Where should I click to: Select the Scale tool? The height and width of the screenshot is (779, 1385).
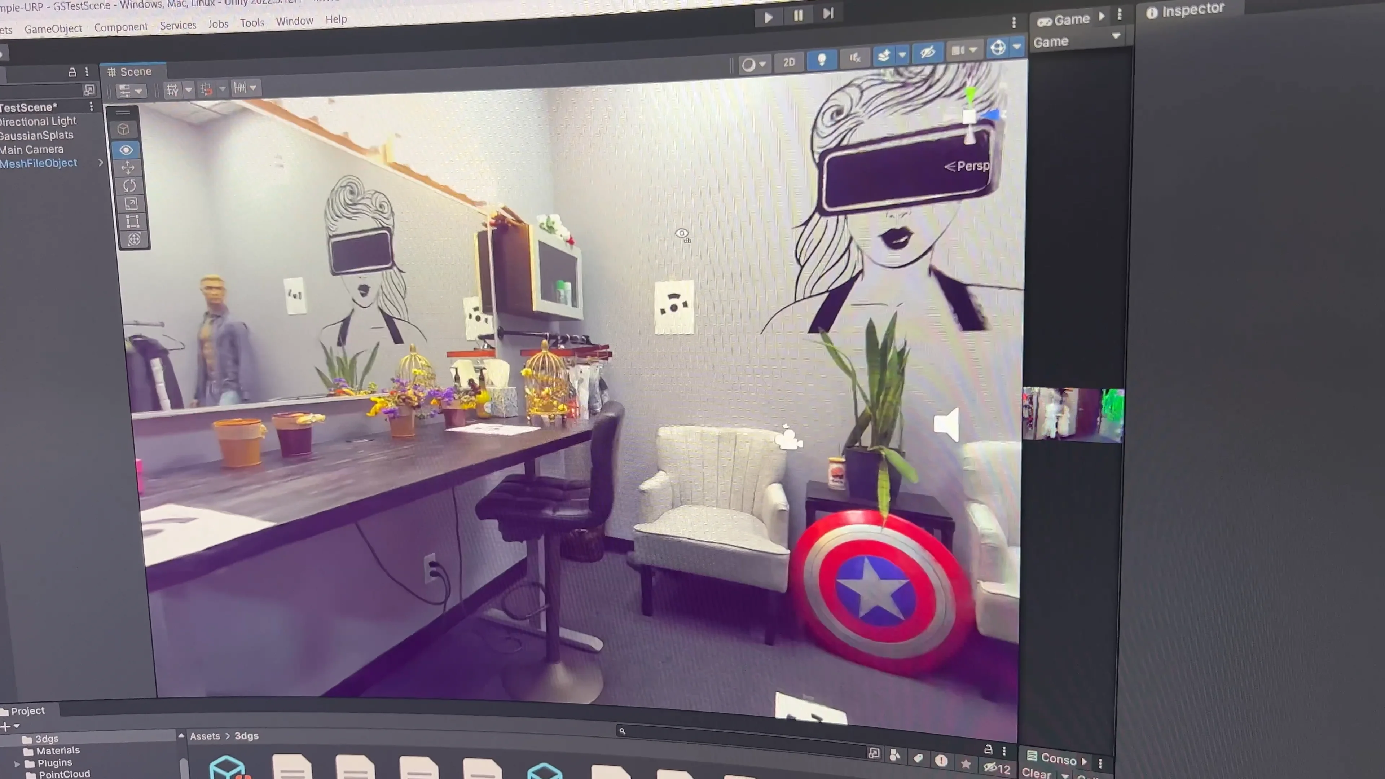[131, 203]
